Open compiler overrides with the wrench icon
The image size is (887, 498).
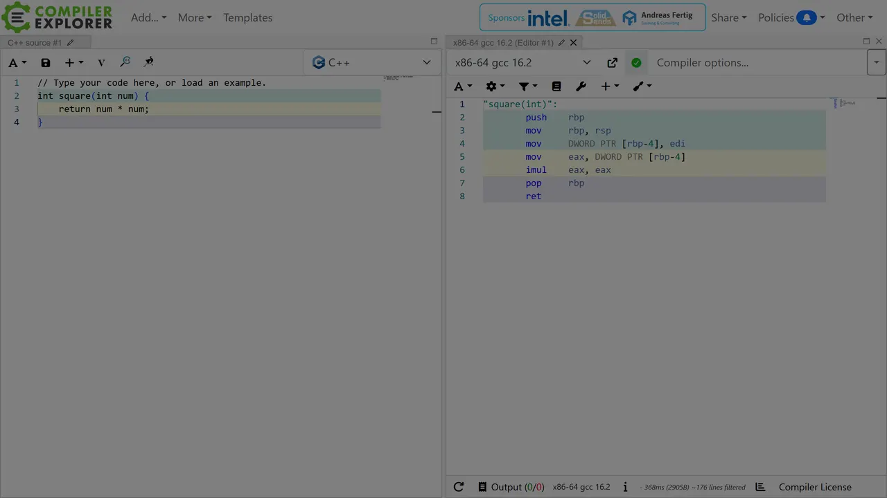pos(581,86)
